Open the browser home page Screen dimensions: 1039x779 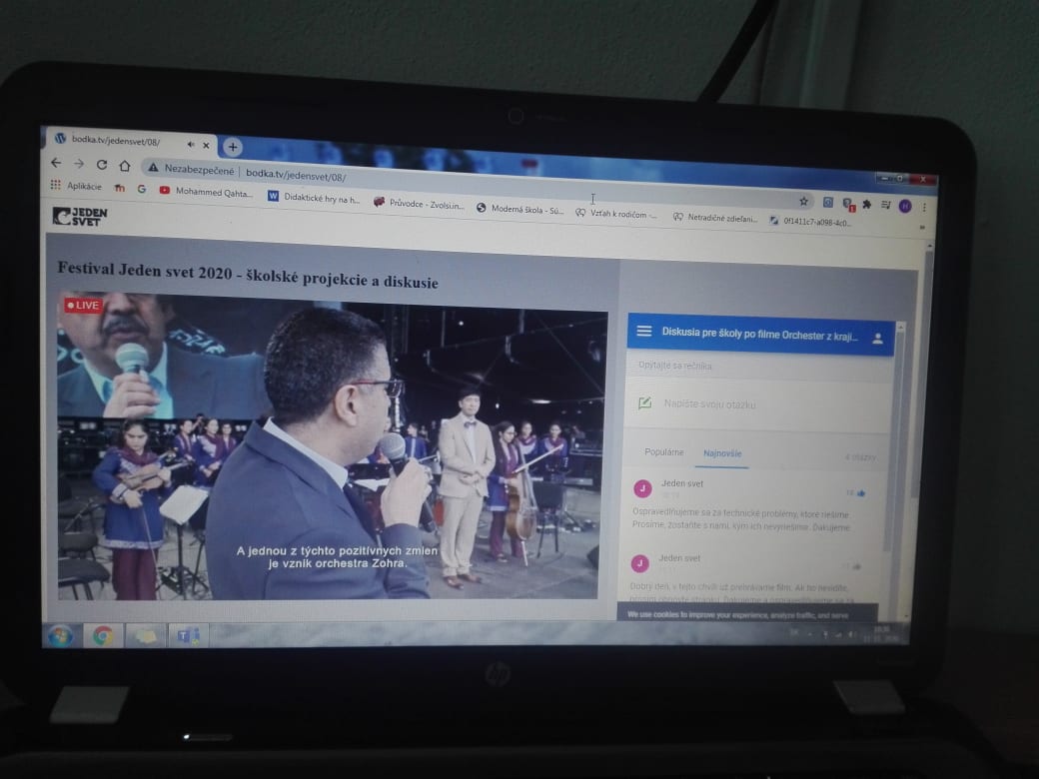pos(125,166)
